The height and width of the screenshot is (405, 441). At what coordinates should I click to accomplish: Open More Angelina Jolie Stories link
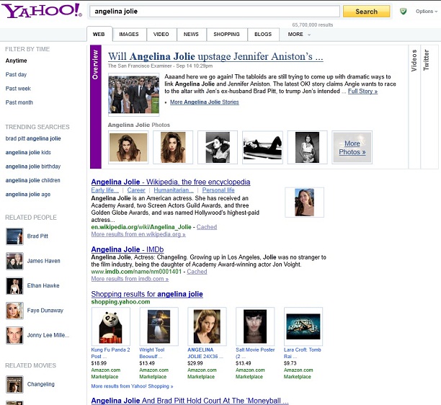click(x=205, y=102)
